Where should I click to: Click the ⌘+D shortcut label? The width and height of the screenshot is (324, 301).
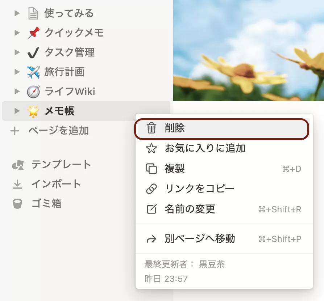(291, 169)
